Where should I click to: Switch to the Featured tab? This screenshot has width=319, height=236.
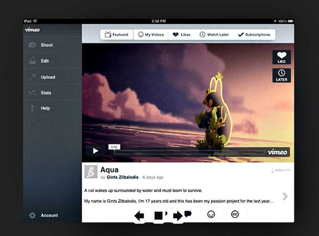coord(116,35)
